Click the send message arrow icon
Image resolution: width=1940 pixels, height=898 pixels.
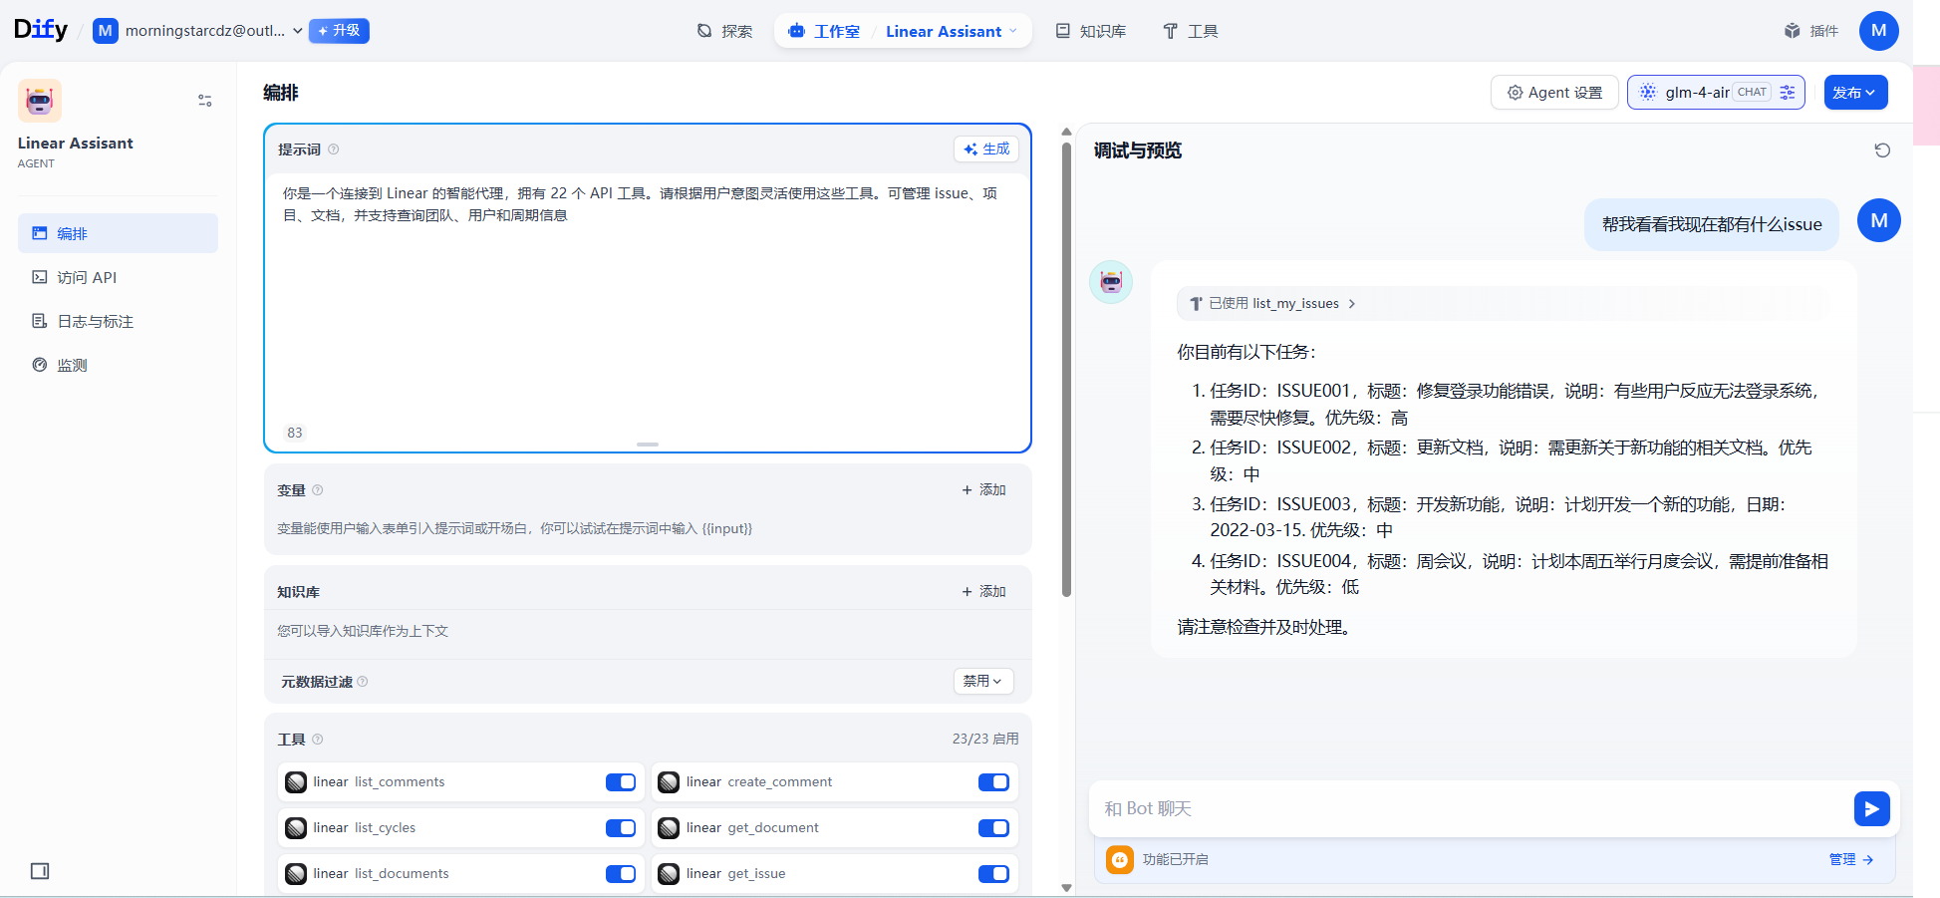click(1872, 808)
